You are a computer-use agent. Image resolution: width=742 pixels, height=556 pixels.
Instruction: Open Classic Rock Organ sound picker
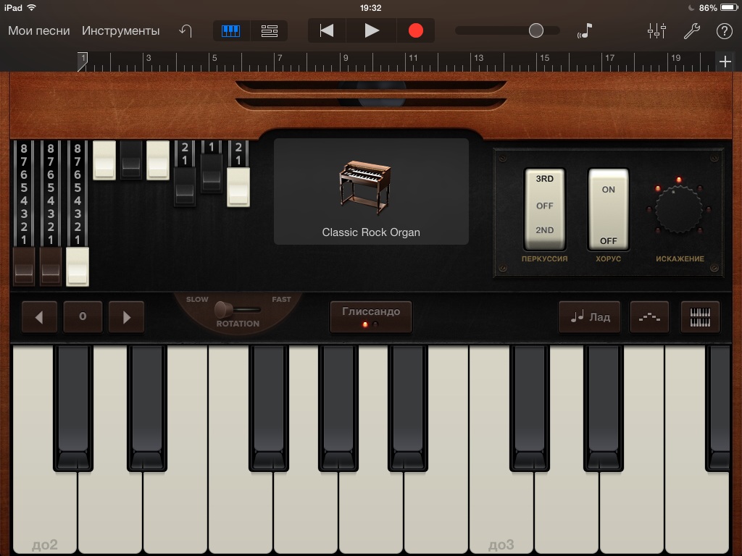[x=371, y=191]
